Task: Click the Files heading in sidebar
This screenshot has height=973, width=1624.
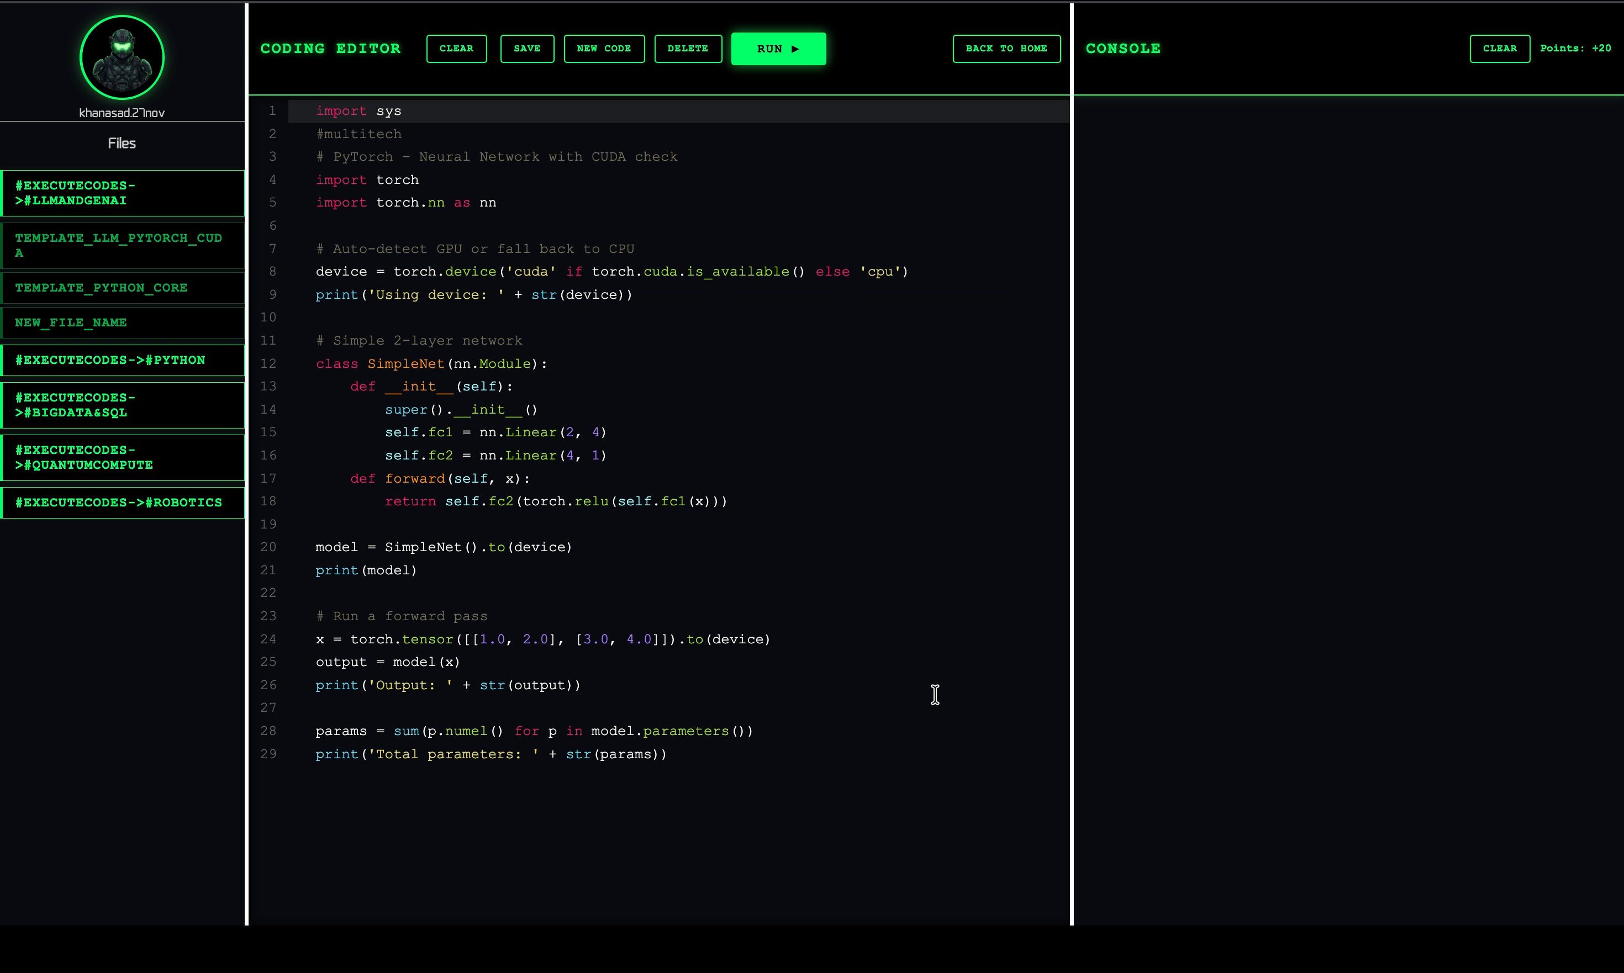Action: click(x=122, y=143)
